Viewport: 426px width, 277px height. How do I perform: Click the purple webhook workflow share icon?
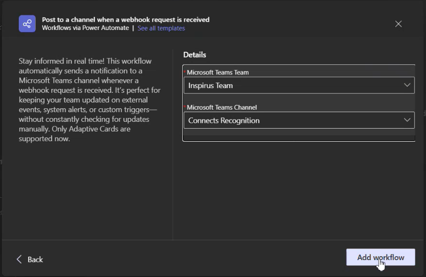(27, 24)
